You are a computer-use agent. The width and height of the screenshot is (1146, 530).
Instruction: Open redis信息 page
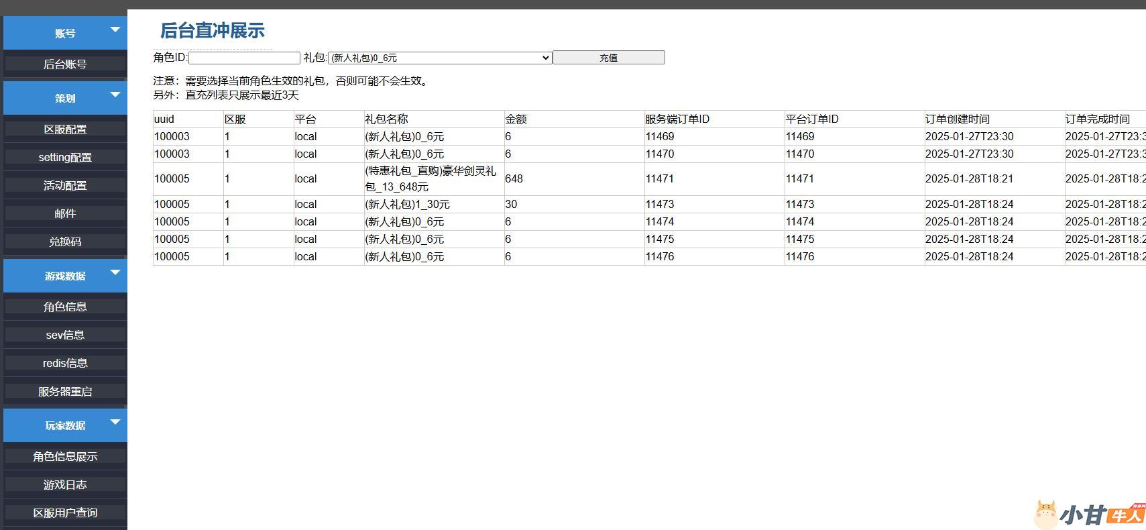click(x=65, y=364)
